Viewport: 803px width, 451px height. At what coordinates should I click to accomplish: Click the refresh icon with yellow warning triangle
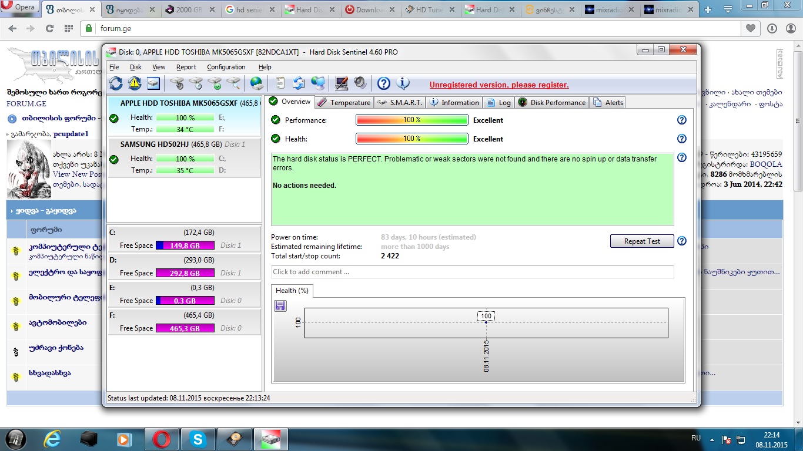[135, 83]
